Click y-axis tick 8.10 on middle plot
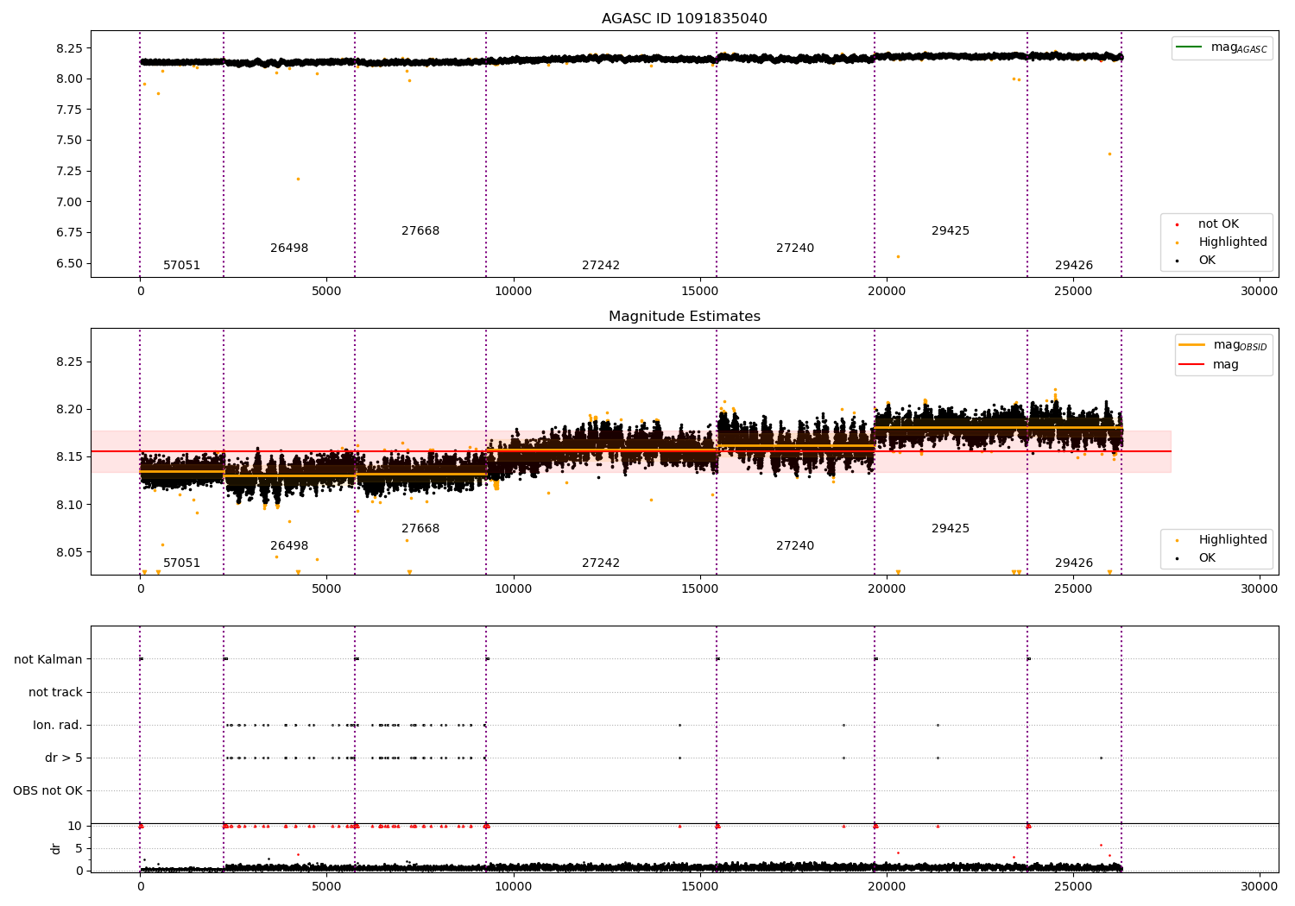This screenshot has height=906, width=1295. [x=69, y=505]
